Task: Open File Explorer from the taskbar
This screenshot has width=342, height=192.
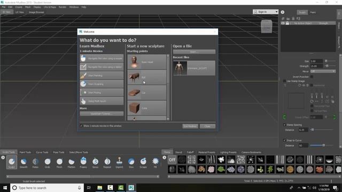Action: click(100, 188)
